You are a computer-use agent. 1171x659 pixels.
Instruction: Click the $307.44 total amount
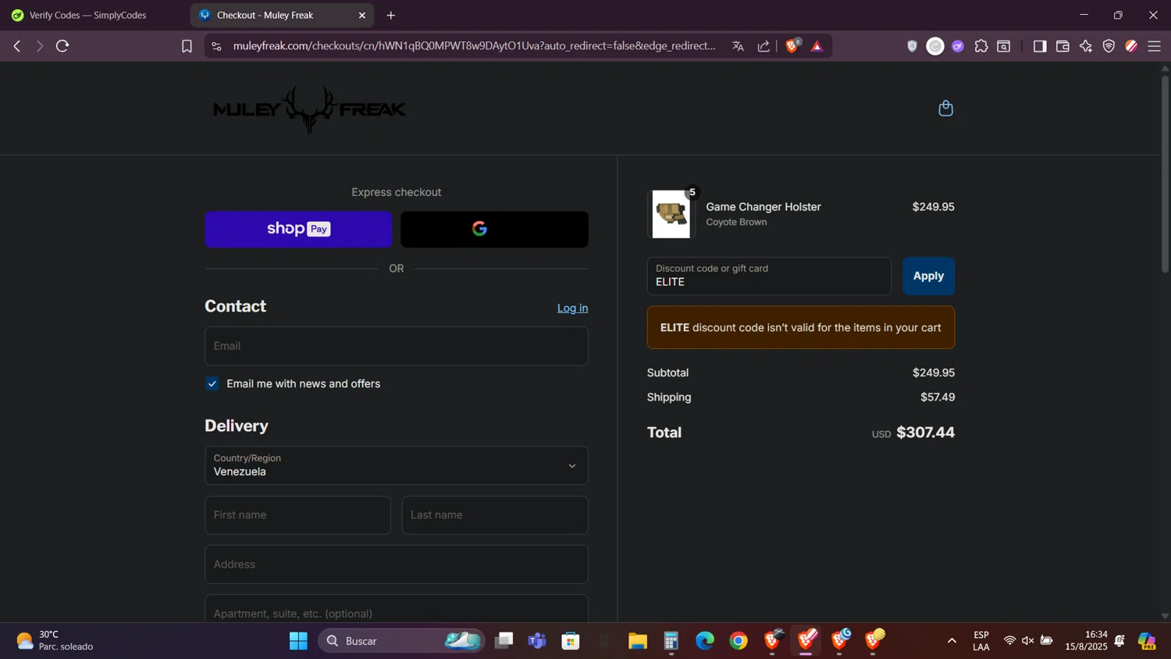(925, 433)
